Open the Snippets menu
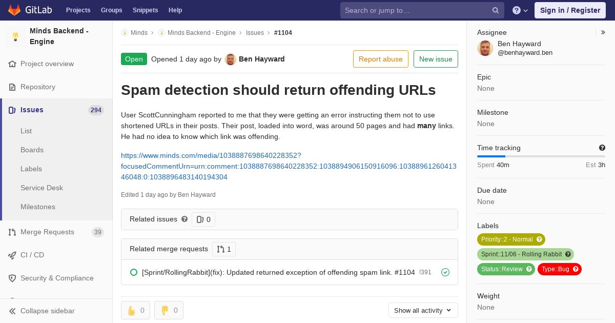615x323 pixels. (146, 10)
